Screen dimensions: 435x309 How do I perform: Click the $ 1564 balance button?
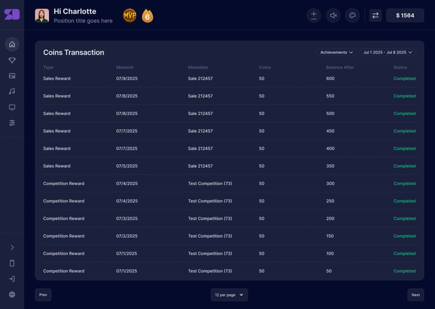[x=405, y=15]
